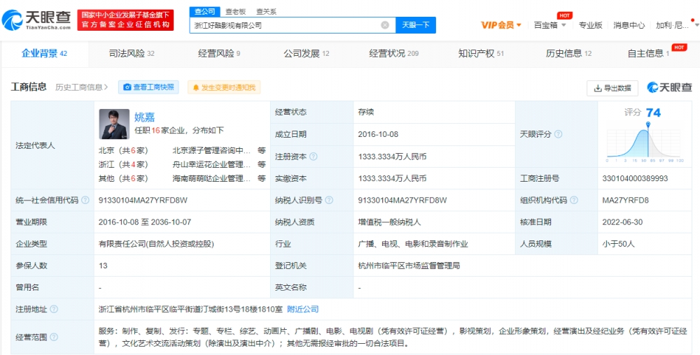
Task: Click the 人员规模 value 小于50人
Action: tap(618, 244)
